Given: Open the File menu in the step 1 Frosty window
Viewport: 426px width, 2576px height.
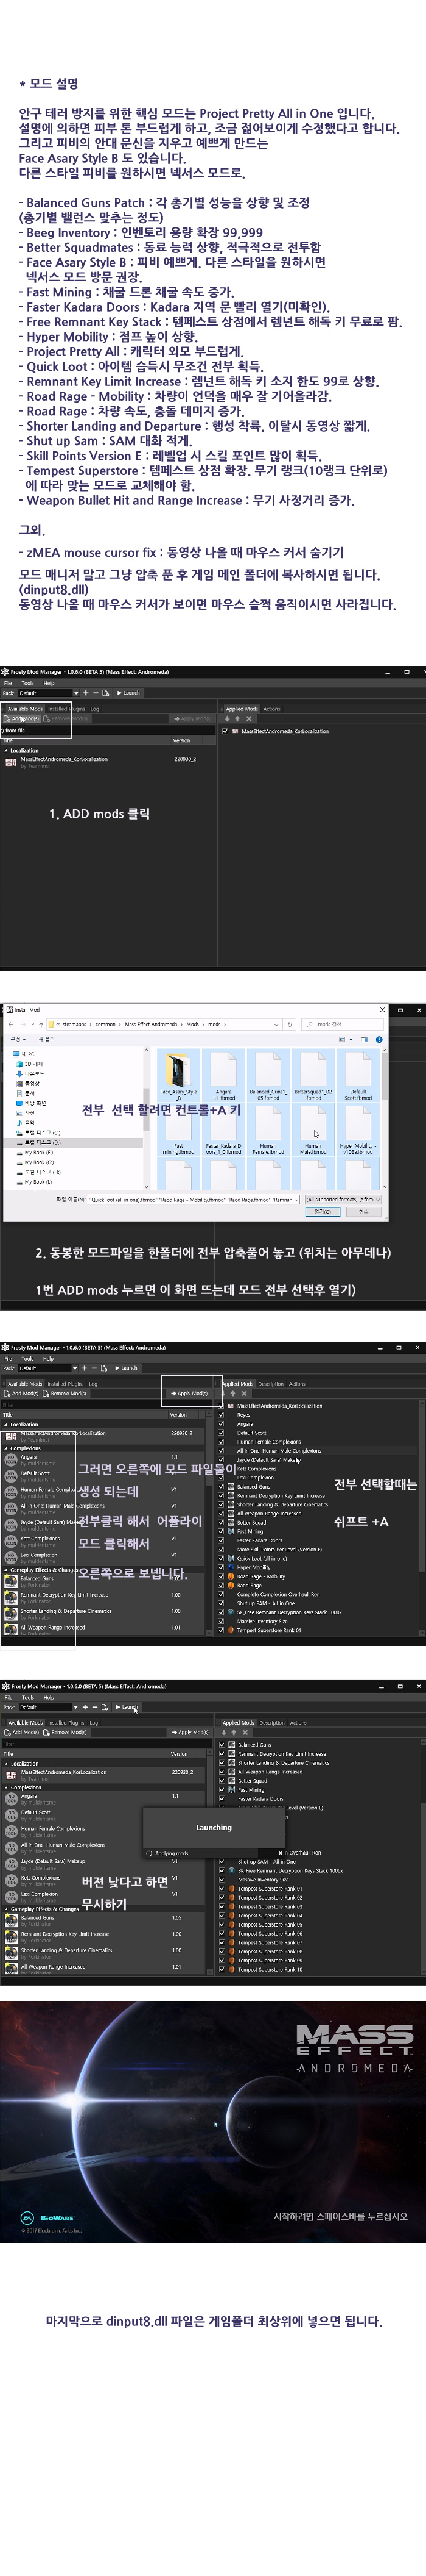Looking at the screenshot, I should click(8, 683).
